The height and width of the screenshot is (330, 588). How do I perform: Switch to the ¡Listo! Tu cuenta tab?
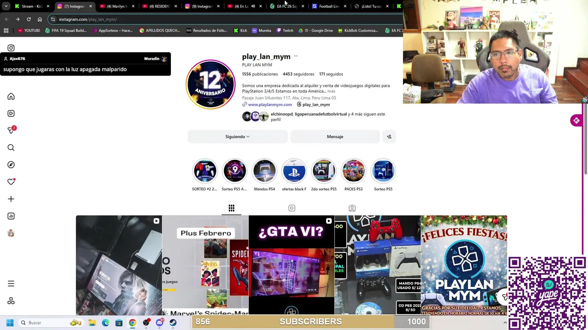click(371, 6)
